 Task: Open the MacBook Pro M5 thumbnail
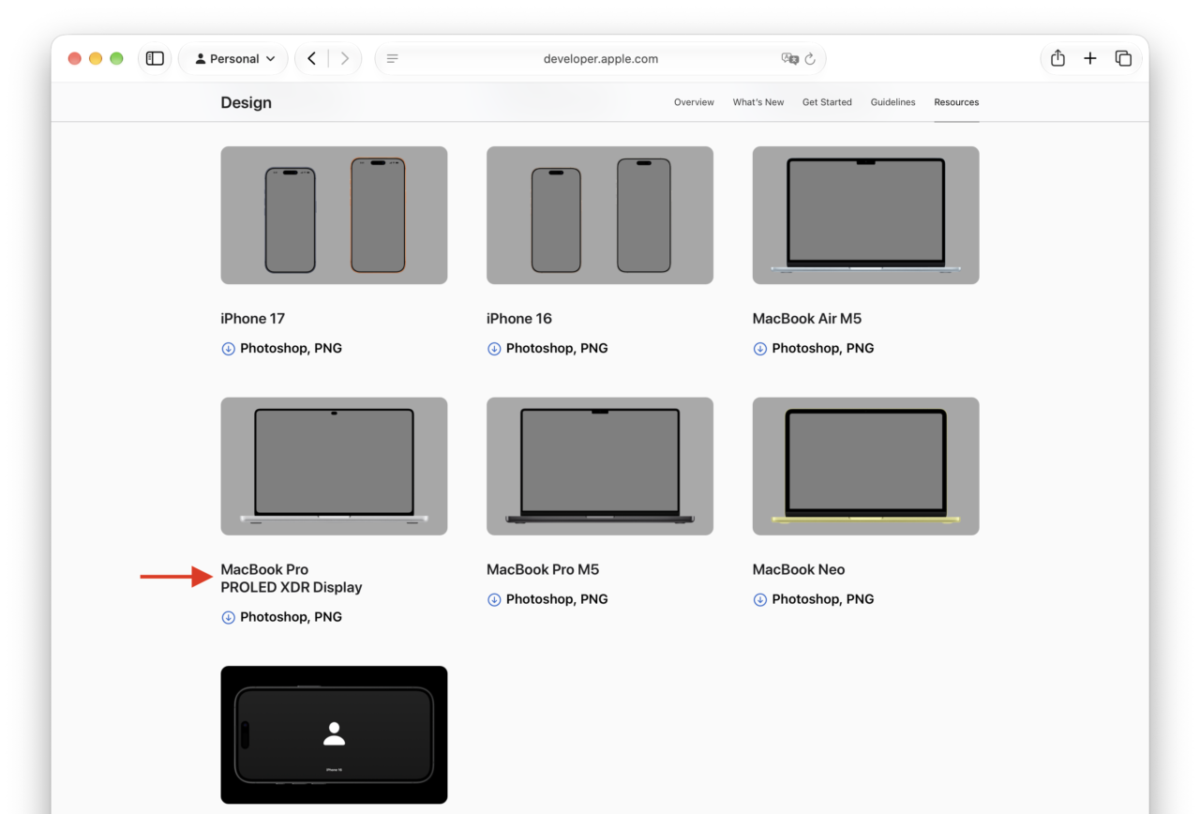tap(600, 466)
